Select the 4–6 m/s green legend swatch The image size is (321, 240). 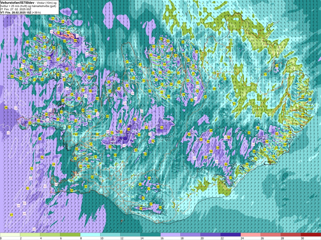click(50, 235)
